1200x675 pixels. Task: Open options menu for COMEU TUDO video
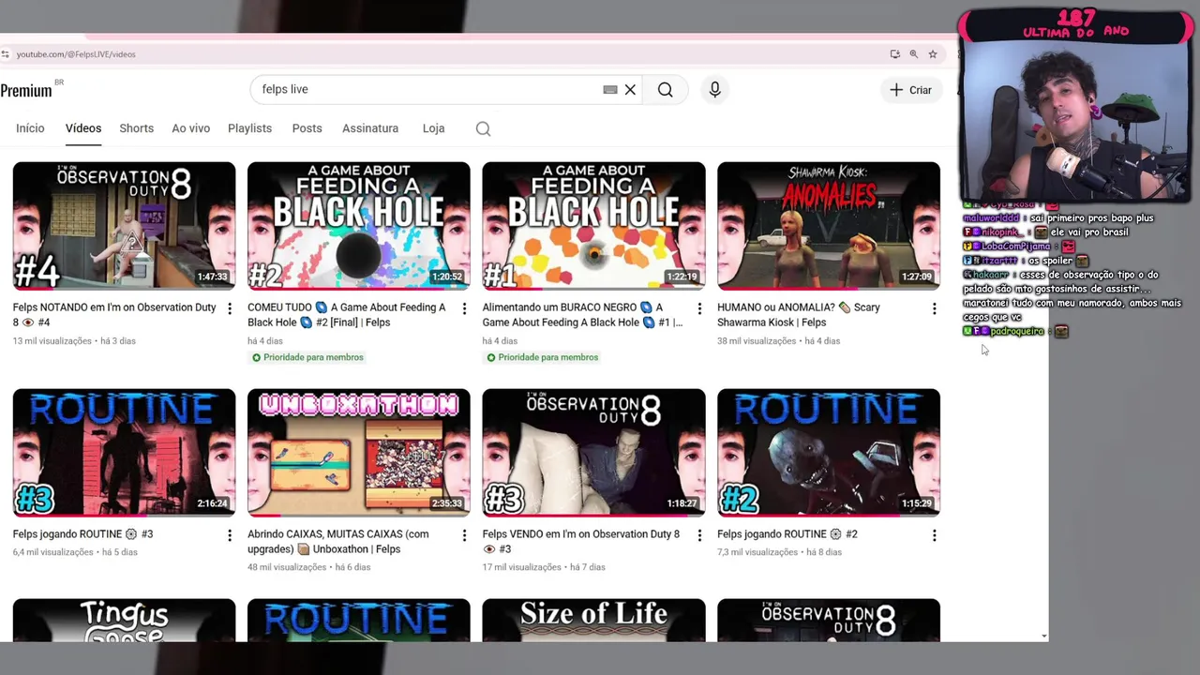[x=464, y=308]
